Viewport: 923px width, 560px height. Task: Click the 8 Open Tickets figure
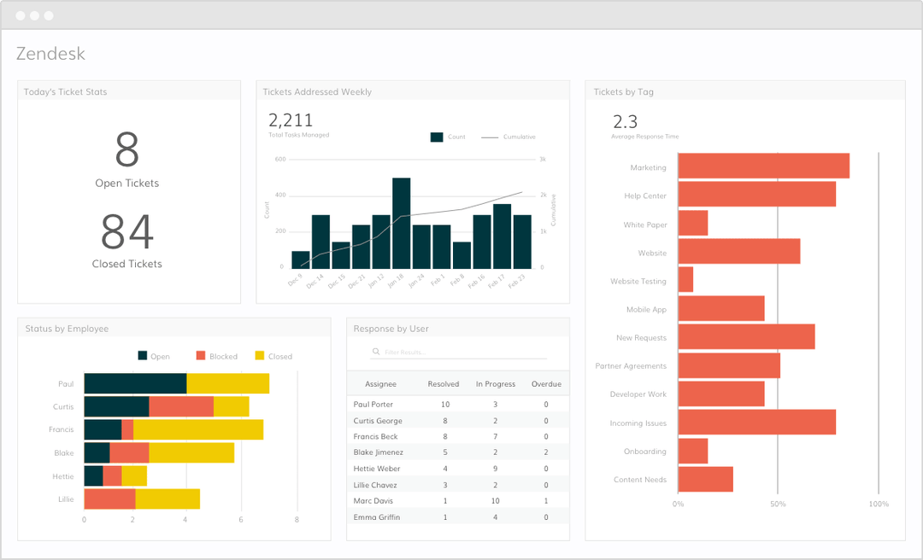[127, 150]
